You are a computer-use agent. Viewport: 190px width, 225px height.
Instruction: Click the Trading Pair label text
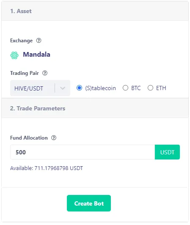tap(25, 73)
